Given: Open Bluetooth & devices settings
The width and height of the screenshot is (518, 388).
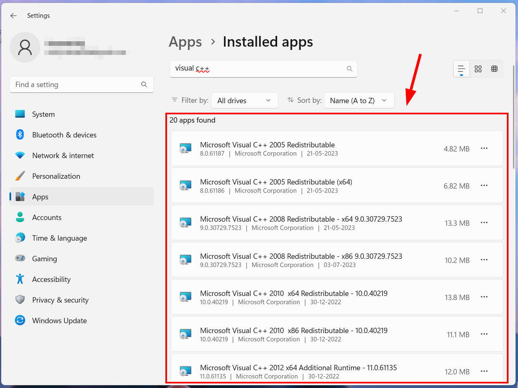Looking at the screenshot, I should 82,135.
